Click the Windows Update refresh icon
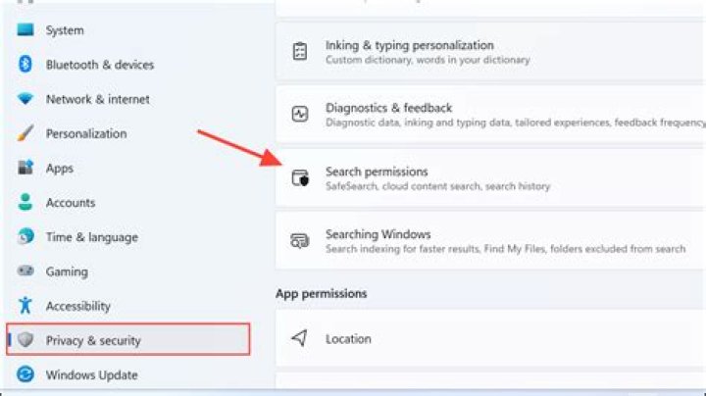This screenshot has width=706, height=396. [25, 374]
